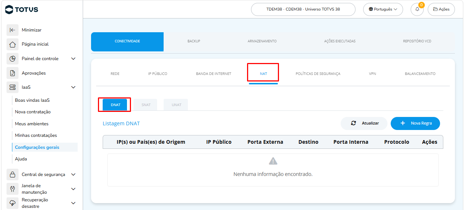Click the warning triangle icon in empty table
This screenshot has width=464, height=210.
[x=273, y=161]
